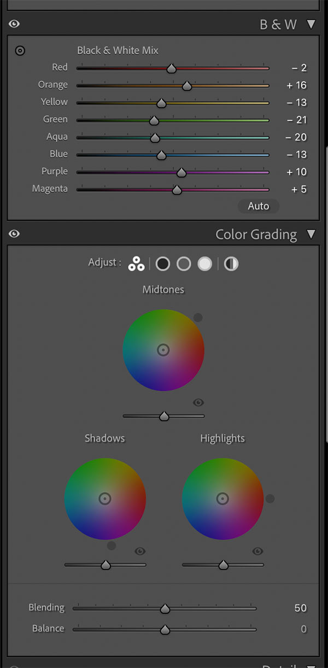
Task: Select the Midtones adjustment circle icon
Action: (184, 263)
